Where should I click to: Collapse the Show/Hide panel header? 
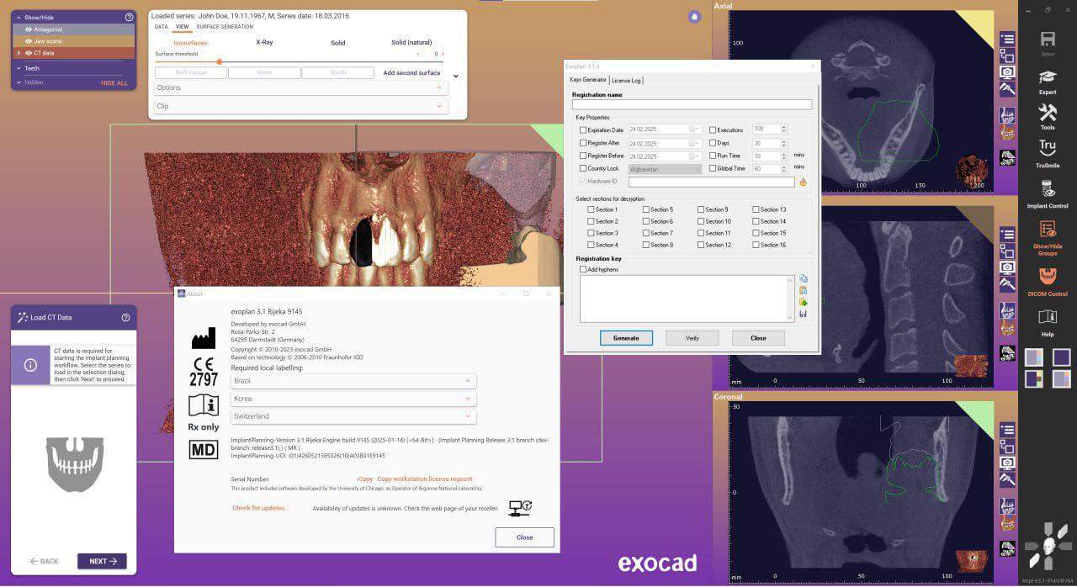pyautogui.click(x=19, y=17)
